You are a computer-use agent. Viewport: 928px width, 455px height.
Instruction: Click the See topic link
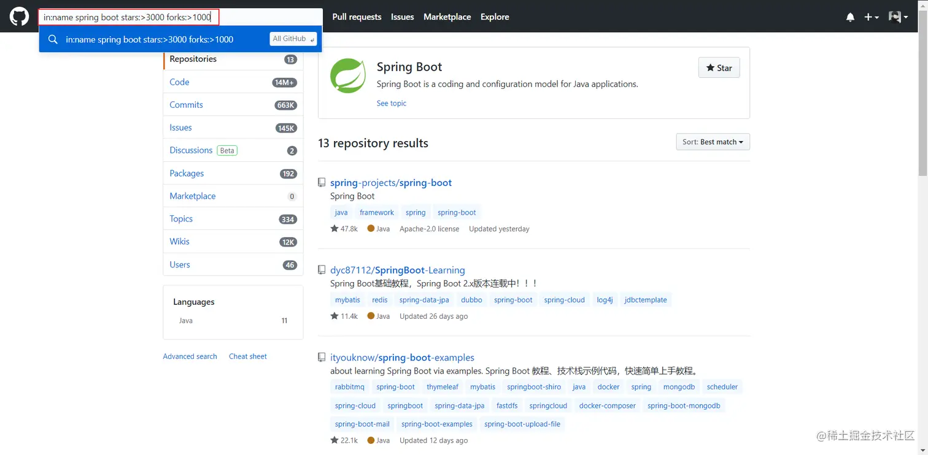coord(392,103)
